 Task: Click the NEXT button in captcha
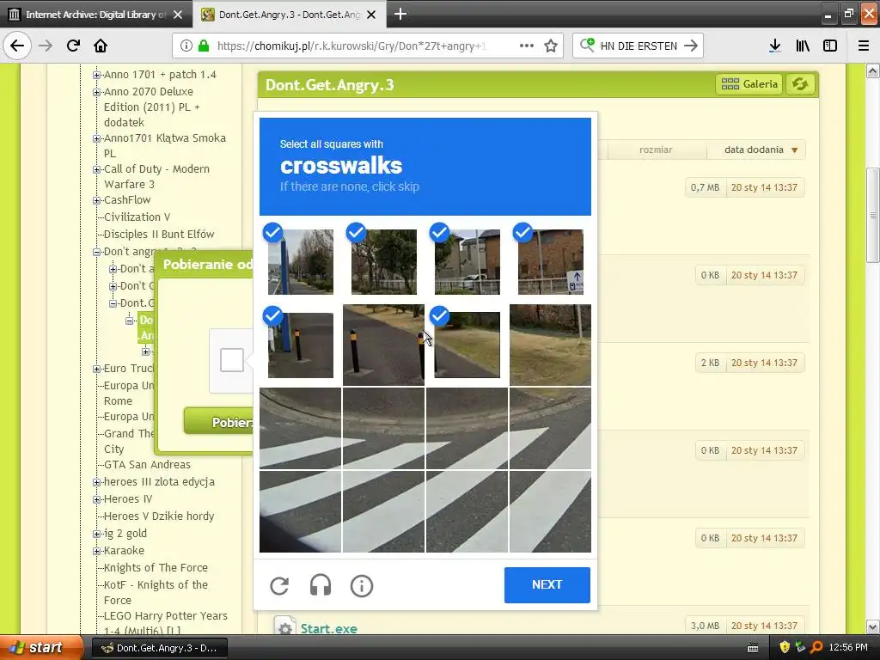(x=547, y=584)
